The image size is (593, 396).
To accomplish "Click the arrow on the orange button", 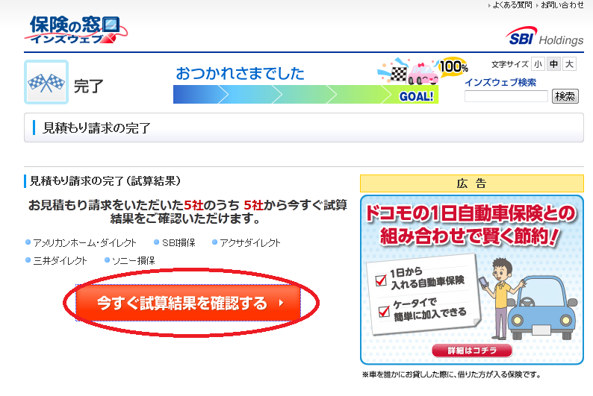I will 281,303.
